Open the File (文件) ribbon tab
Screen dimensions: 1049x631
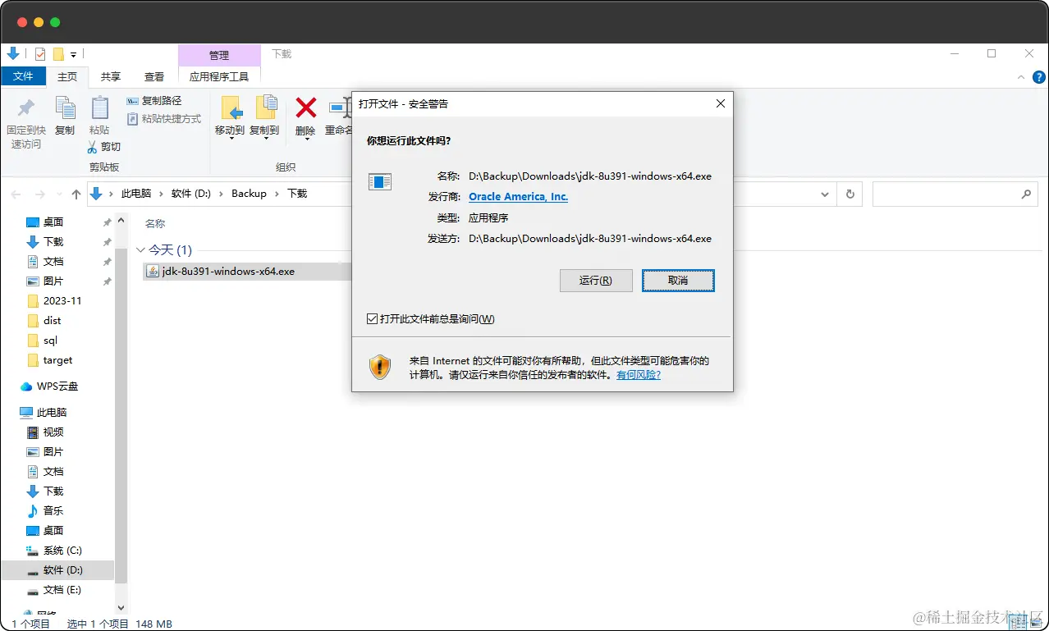point(23,76)
